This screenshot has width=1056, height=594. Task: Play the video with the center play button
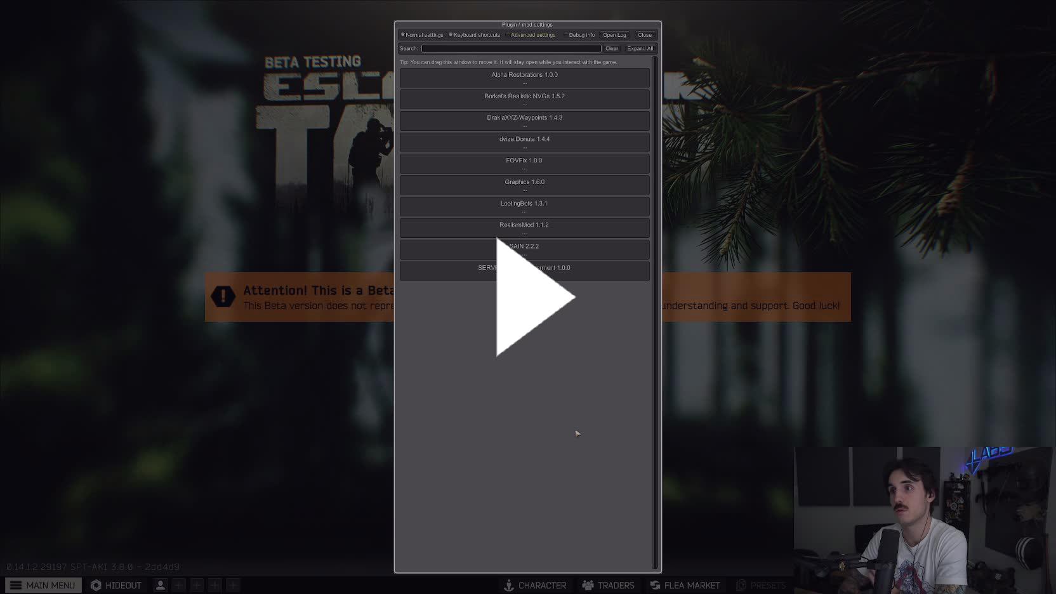pyautogui.click(x=534, y=297)
